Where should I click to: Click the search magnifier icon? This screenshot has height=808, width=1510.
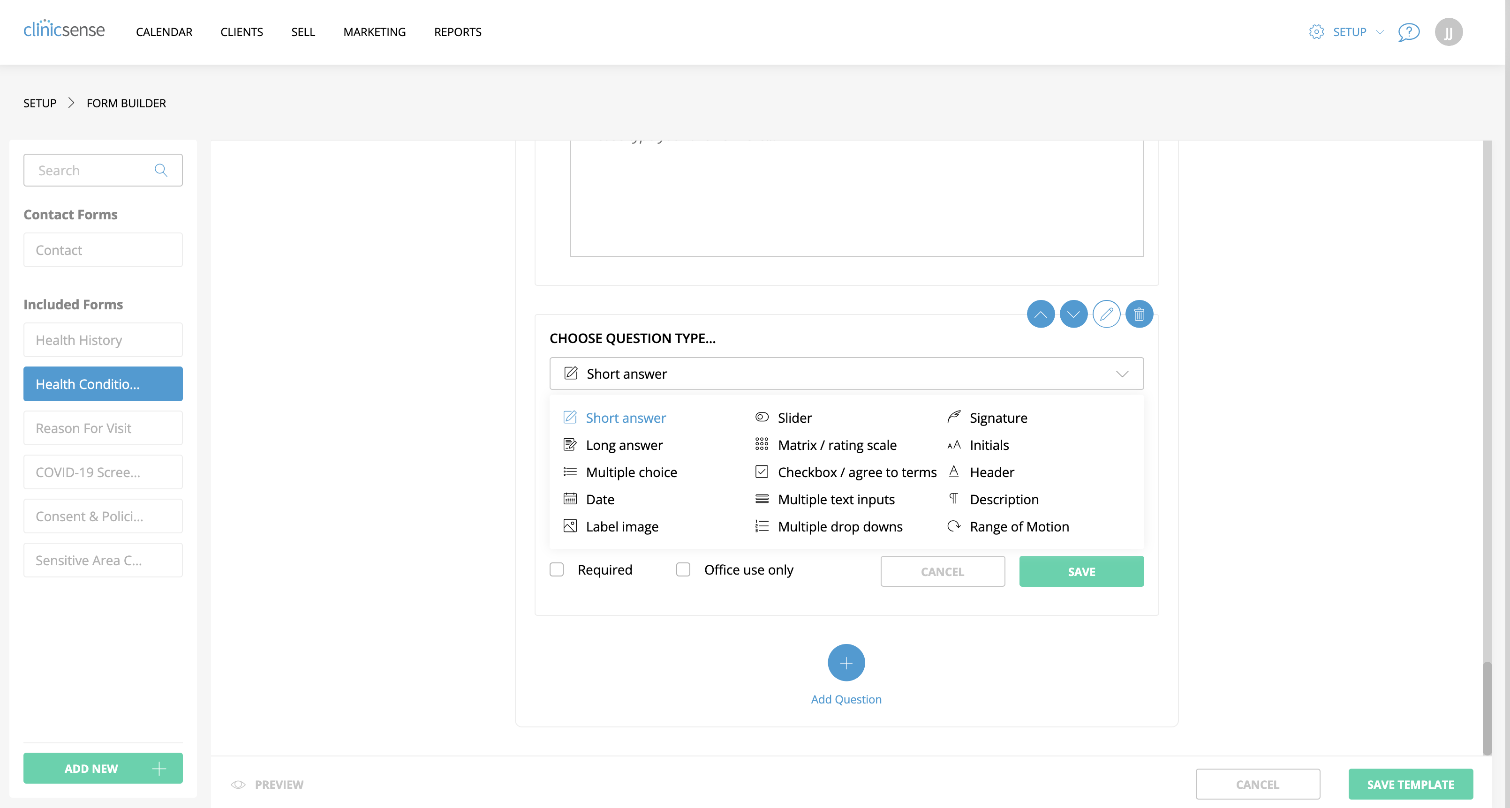tap(160, 170)
